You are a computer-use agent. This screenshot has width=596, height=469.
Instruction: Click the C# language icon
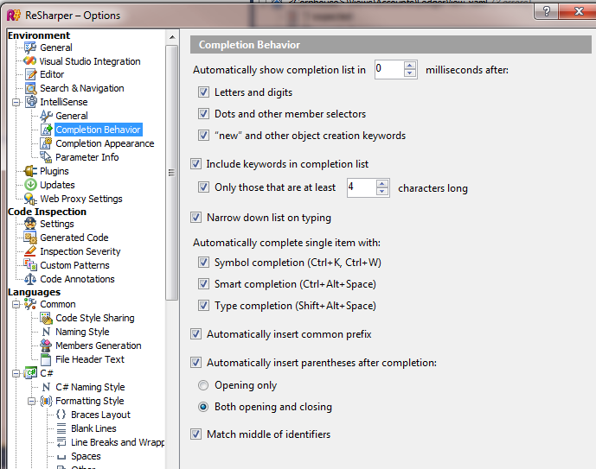pyautogui.click(x=30, y=373)
